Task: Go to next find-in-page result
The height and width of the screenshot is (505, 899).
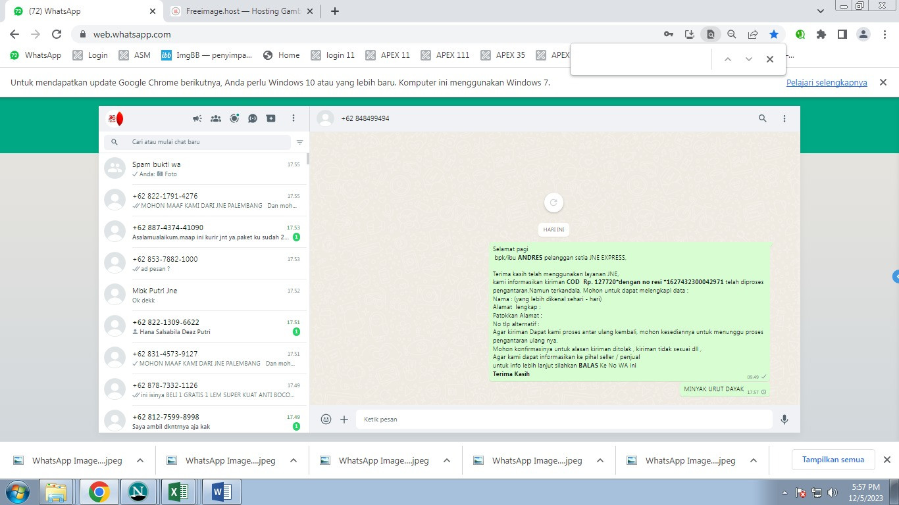Action: click(749, 59)
